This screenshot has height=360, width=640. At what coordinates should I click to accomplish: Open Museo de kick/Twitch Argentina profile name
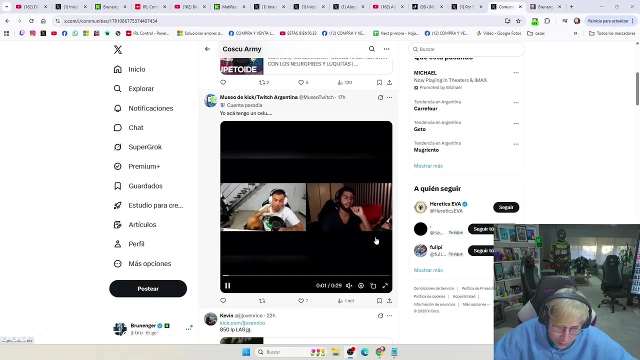pos(258,97)
